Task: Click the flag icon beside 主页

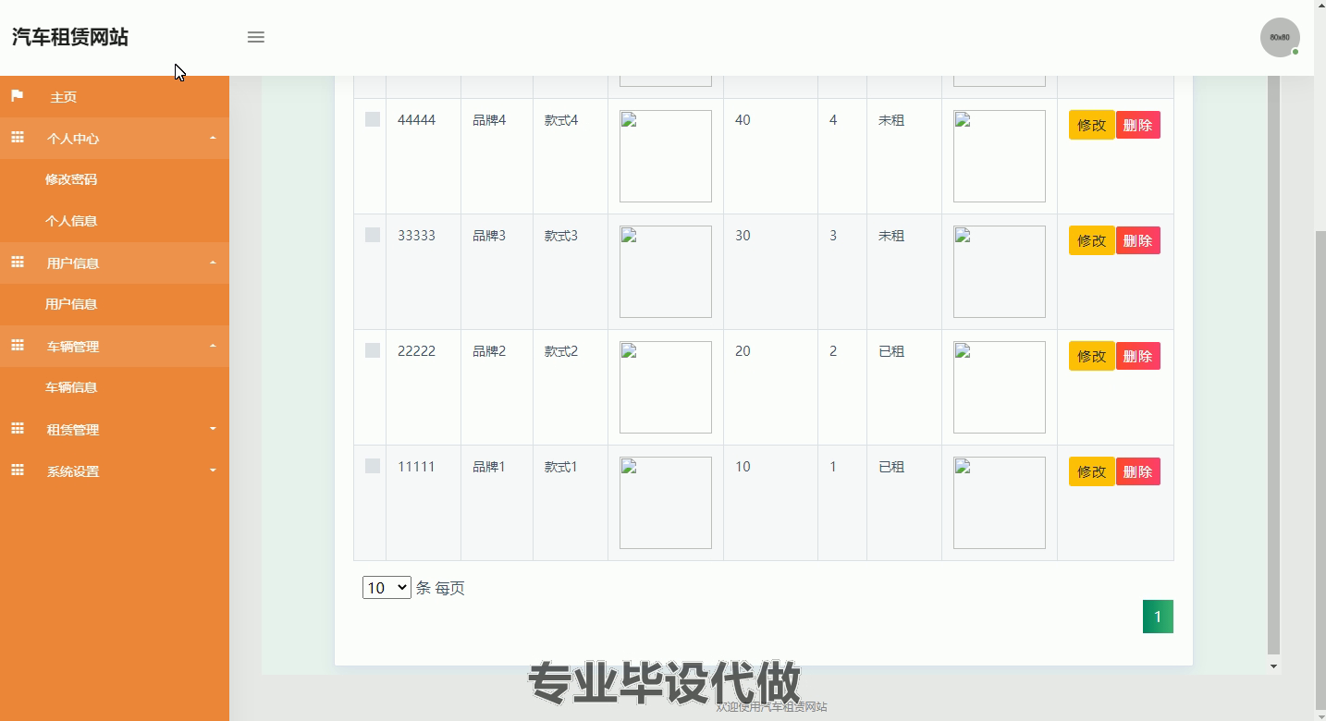Action: 17,96
